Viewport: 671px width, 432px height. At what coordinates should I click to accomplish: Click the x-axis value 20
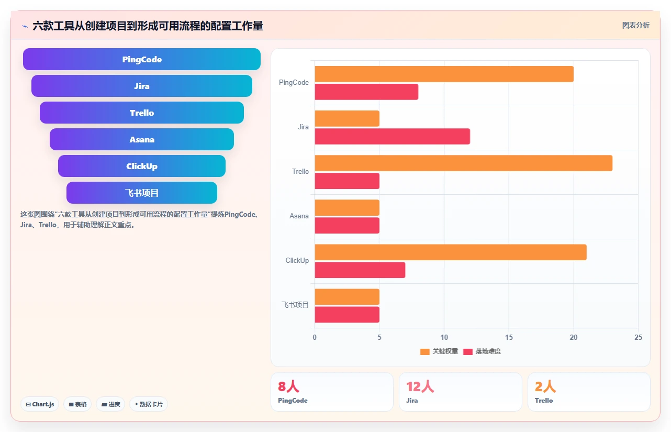point(574,337)
